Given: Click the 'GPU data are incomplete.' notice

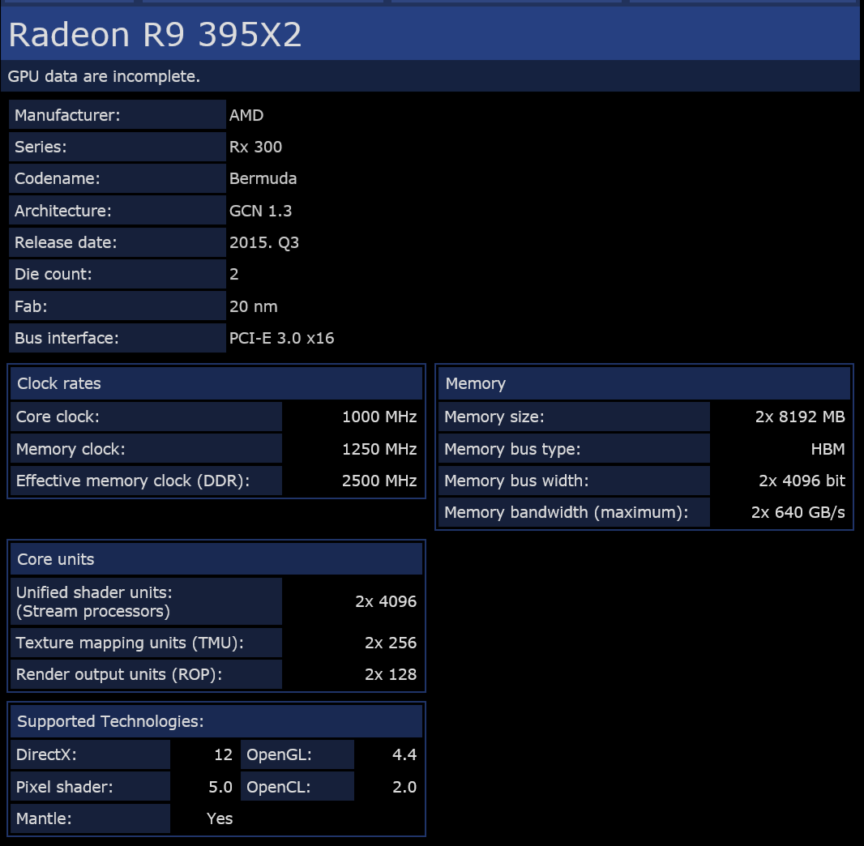Looking at the screenshot, I should point(104,76).
